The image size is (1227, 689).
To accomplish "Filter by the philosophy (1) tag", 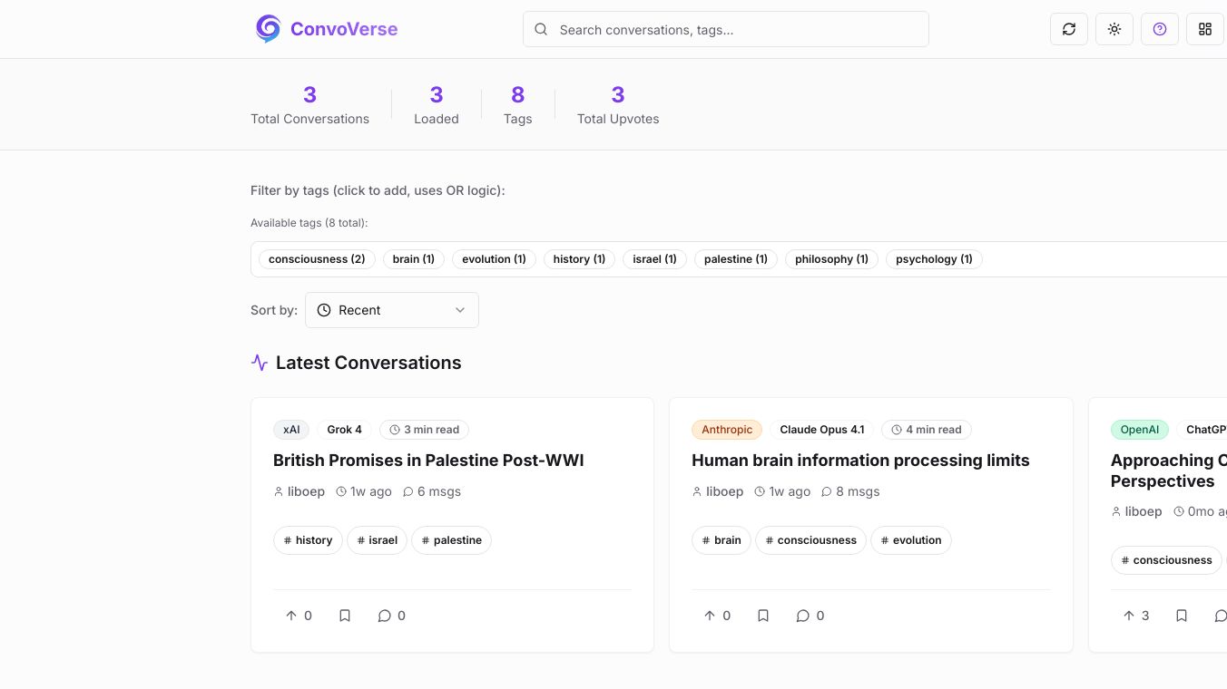I will (831, 259).
